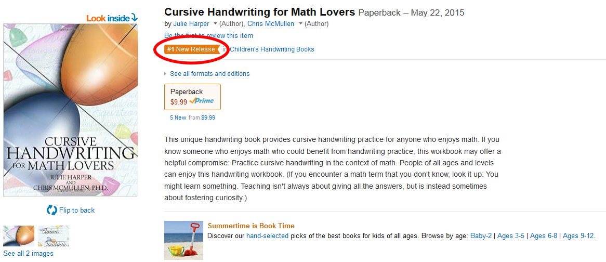Viewport: 606px width, 262px height.
Task: Select the second Axiom Quadratic thumbnail
Action: [54, 236]
